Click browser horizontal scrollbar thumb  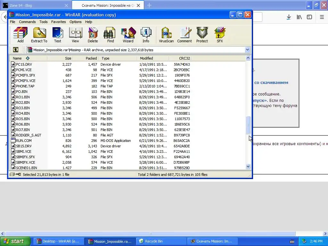[150, 234]
